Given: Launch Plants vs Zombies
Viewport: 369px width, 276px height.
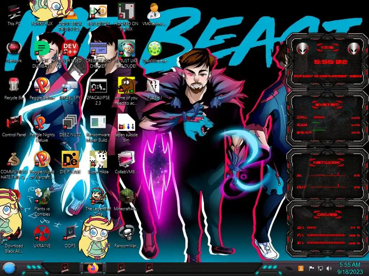Looking at the screenshot, I should click(x=42, y=197).
